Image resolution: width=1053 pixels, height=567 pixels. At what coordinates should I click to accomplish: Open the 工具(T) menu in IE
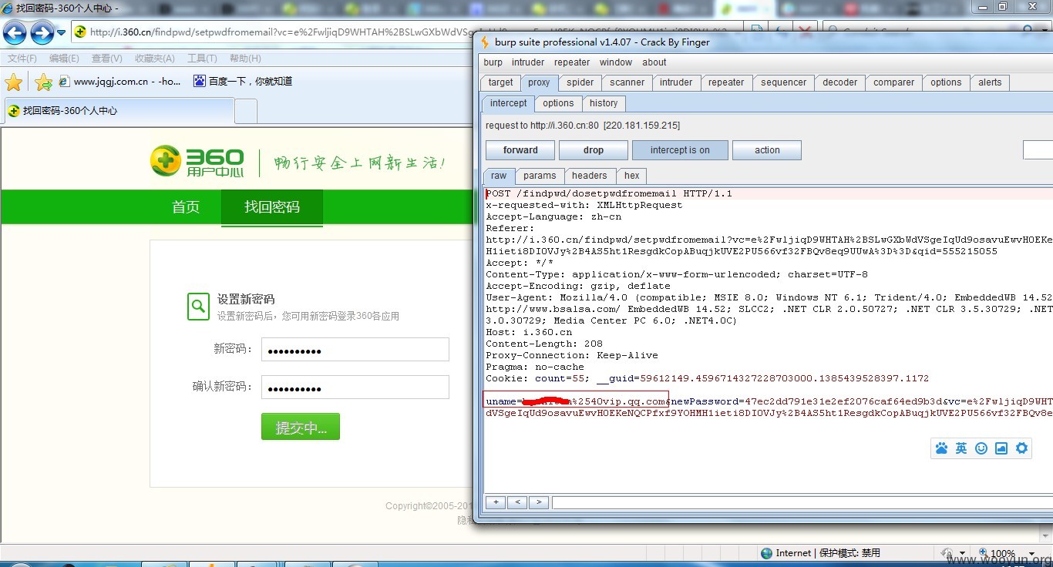pyautogui.click(x=202, y=59)
